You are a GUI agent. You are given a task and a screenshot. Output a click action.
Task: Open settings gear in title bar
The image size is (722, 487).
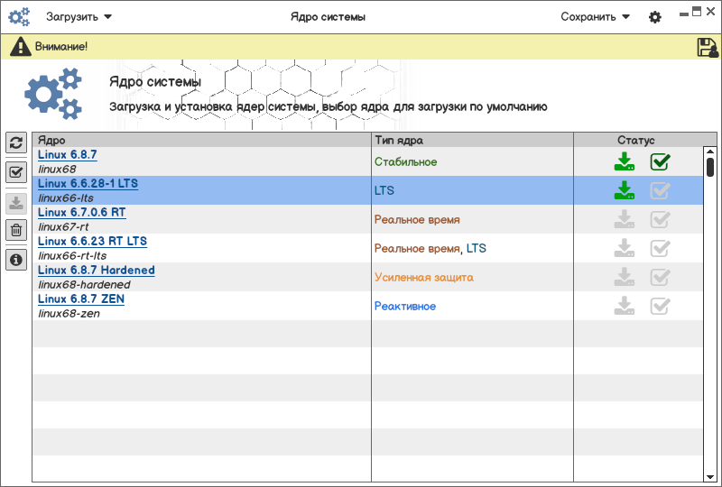(655, 17)
